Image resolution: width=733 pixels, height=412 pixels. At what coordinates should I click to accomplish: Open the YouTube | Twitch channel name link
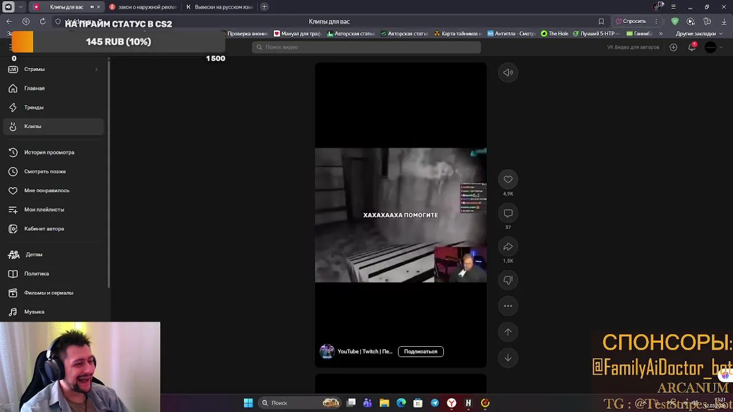(x=365, y=352)
